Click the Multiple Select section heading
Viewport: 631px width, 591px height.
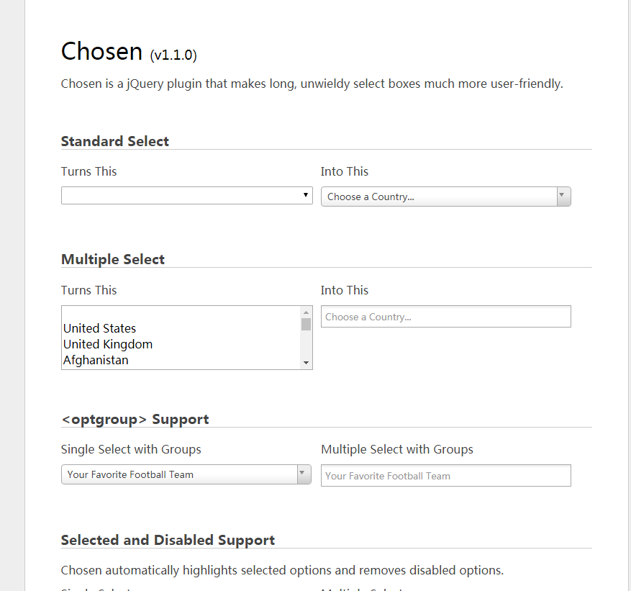coord(113,259)
